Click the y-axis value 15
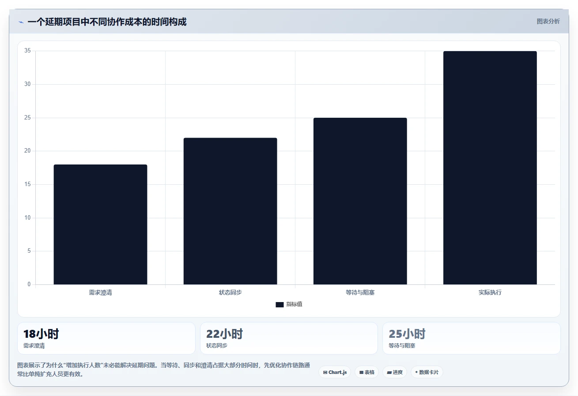 [27, 184]
